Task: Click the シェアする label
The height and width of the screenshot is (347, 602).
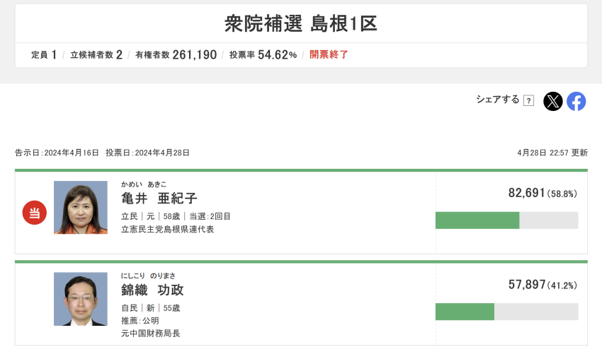Action: pyautogui.click(x=498, y=100)
